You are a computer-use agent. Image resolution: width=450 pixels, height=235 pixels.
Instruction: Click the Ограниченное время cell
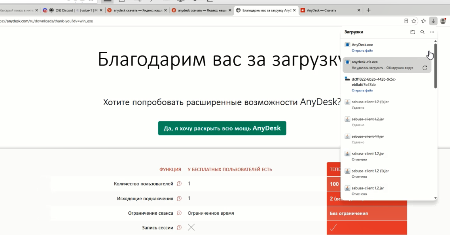pyautogui.click(x=211, y=213)
